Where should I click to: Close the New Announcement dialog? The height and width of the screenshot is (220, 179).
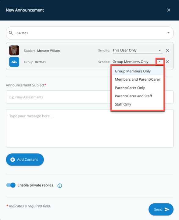(x=169, y=10)
